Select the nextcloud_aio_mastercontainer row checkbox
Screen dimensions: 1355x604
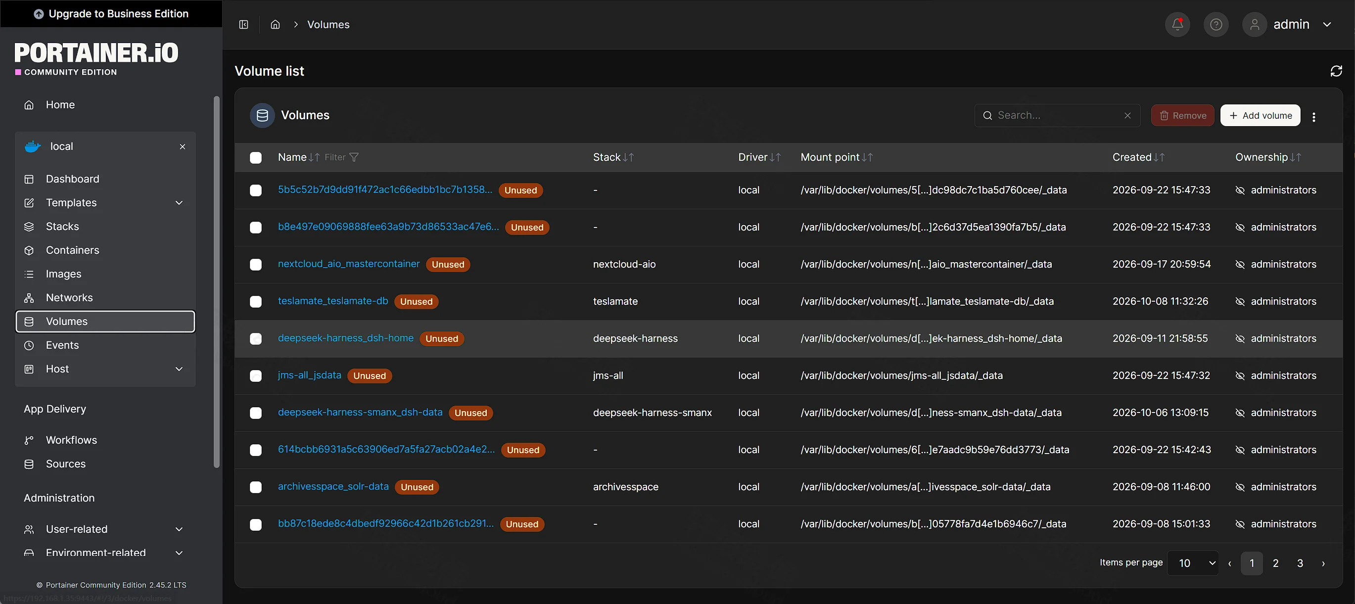[256, 265]
